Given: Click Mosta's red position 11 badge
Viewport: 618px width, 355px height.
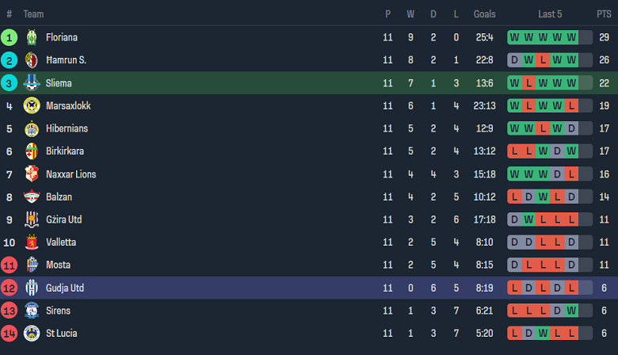Looking at the screenshot, I should click(10, 265).
